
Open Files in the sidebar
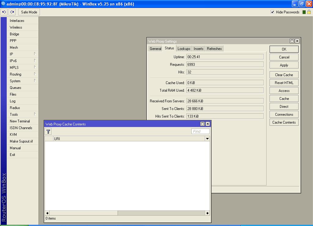(x=22, y=94)
